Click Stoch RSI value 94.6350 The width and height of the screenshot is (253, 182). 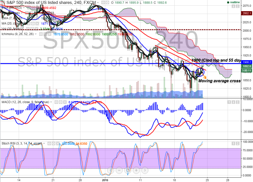pos(82,144)
